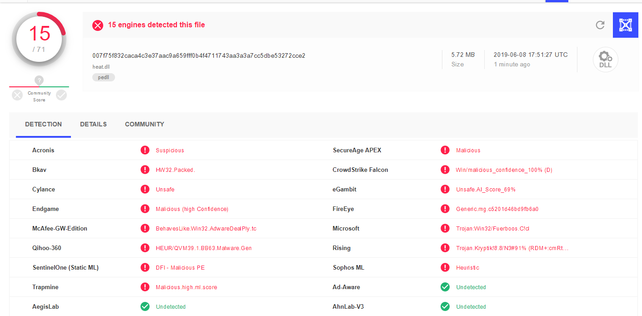
Task: Click the 15 / 71 detection score gauge
Action: coord(39,40)
